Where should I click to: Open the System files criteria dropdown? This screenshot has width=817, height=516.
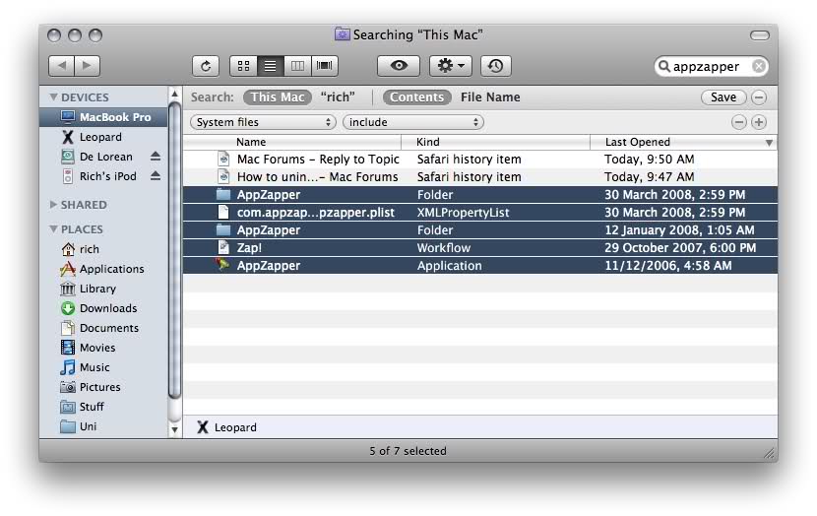pyautogui.click(x=263, y=122)
